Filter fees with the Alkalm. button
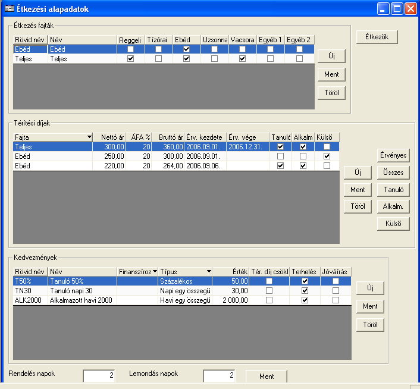 [x=393, y=206]
